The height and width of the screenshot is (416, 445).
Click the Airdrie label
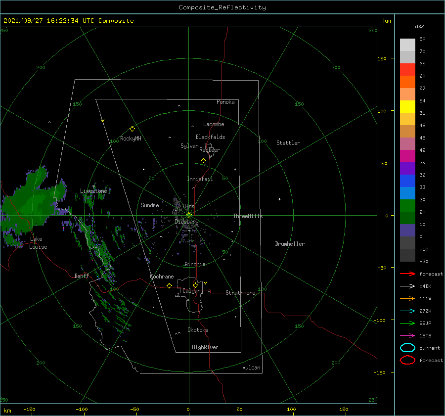(x=195, y=264)
